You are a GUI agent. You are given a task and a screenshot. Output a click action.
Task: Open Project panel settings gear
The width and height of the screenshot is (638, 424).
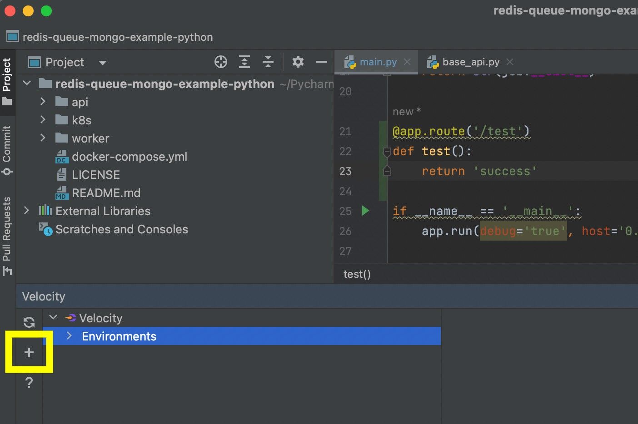click(298, 62)
